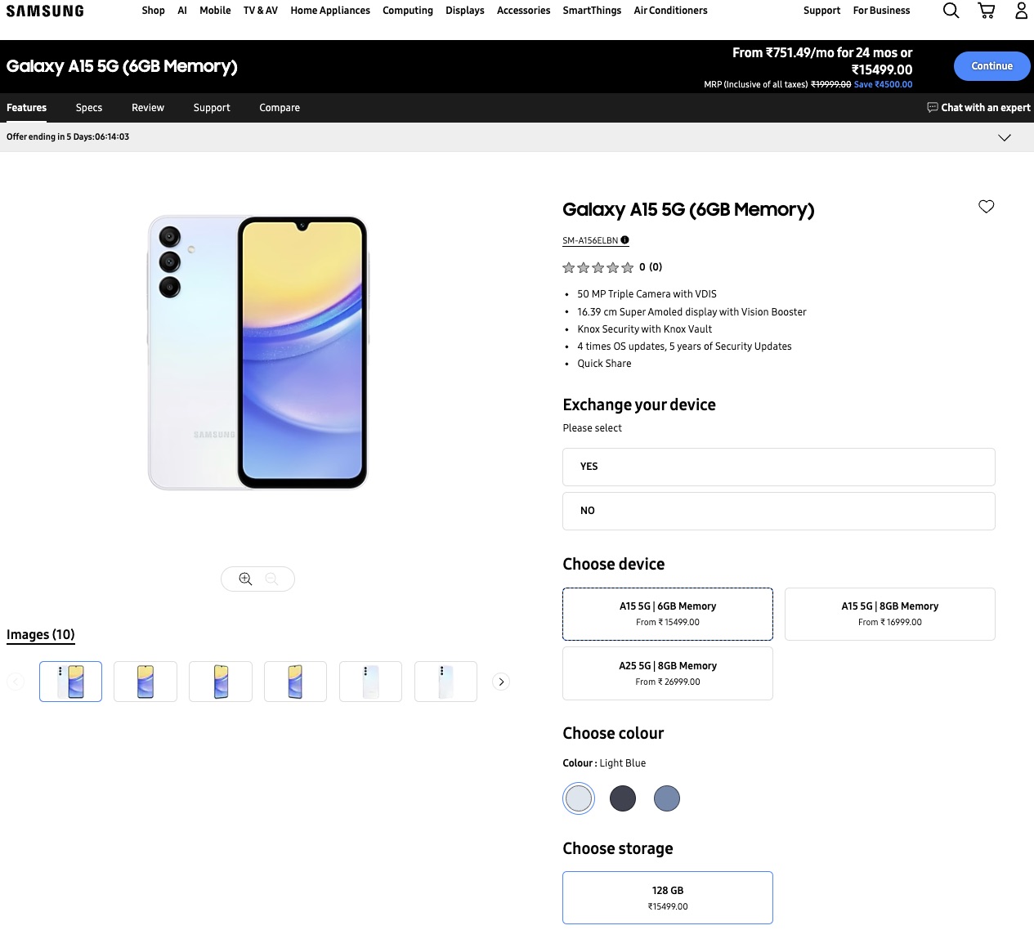Click the Samsung logo
The height and width of the screenshot is (930, 1034).
(45, 11)
